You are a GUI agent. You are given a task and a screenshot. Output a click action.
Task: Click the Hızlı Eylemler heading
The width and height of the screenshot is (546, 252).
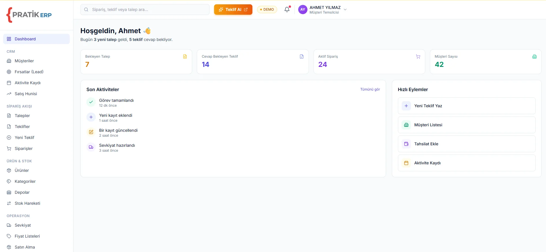tap(413, 89)
